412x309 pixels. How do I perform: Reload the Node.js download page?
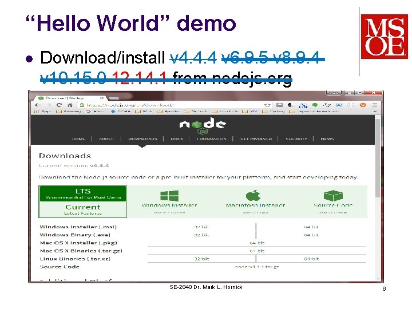tap(59, 105)
